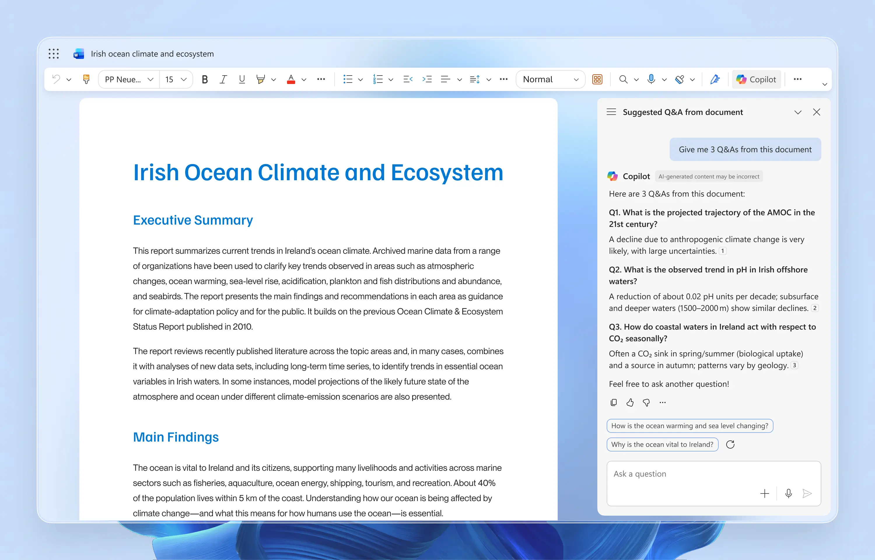Toggle bold formatting

pos(205,79)
